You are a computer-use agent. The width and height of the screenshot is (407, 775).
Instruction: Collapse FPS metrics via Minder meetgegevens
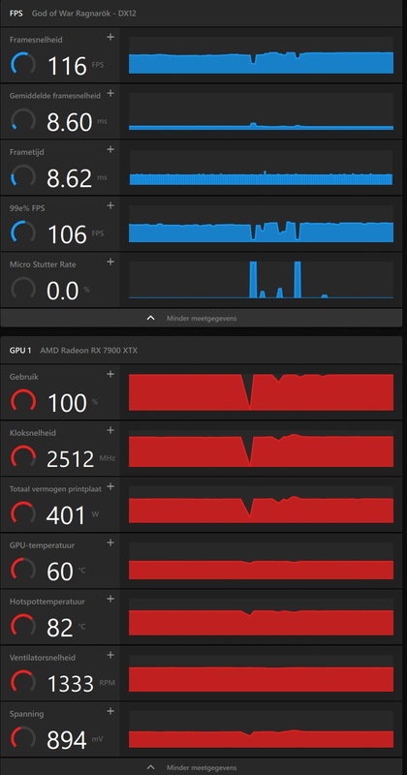coord(202,319)
